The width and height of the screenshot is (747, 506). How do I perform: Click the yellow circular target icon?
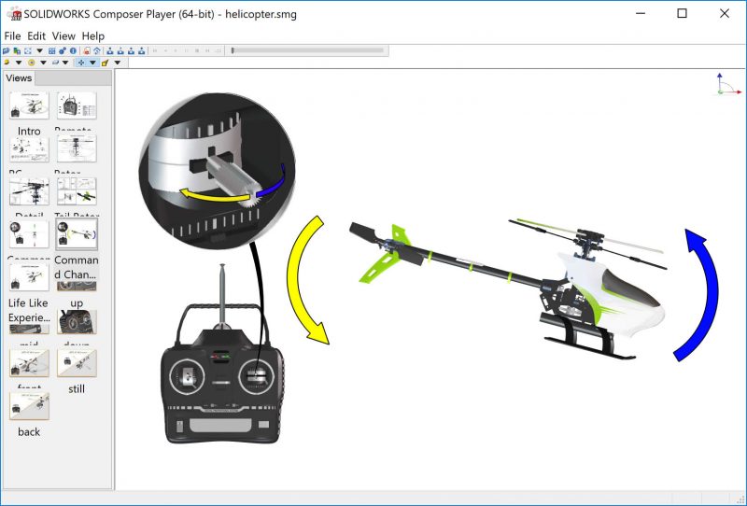(32, 63)
